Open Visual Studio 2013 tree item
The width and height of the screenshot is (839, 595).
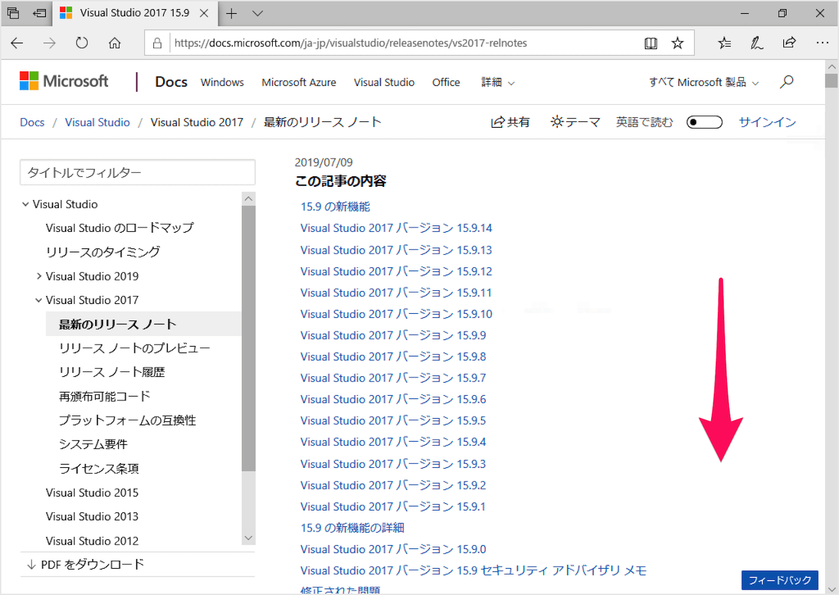92,516
